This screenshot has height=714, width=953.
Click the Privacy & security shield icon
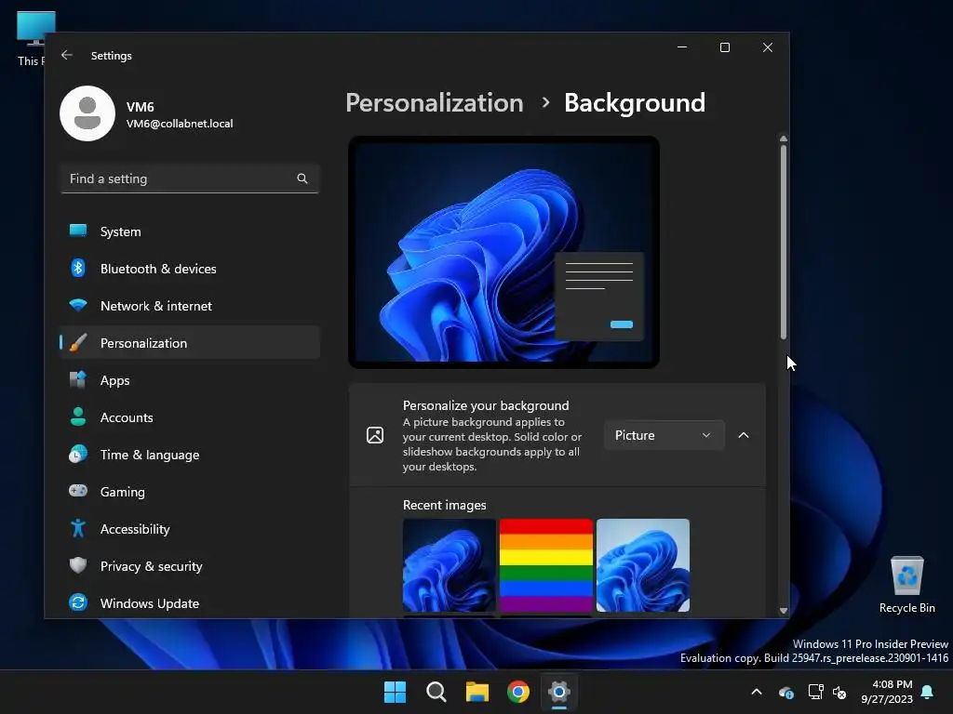coord(78,565)
